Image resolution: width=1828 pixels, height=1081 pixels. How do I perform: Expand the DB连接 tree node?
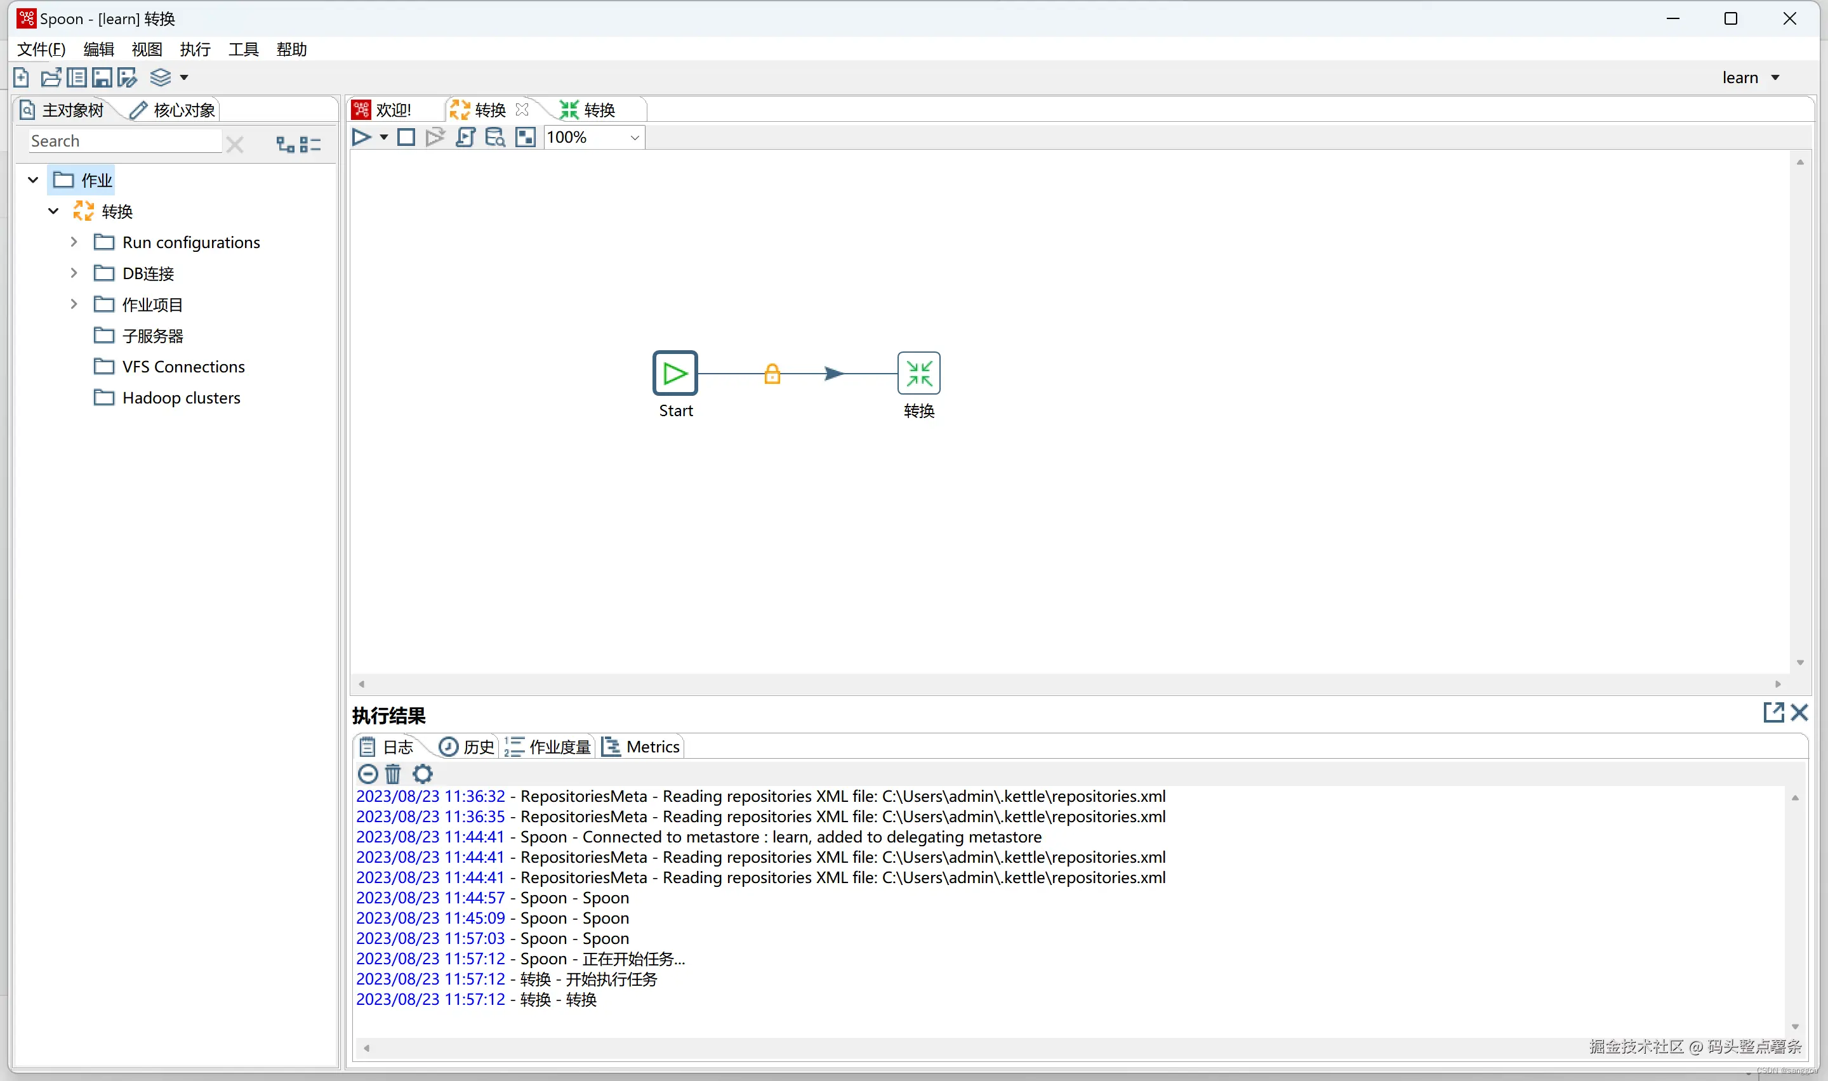pos(74,273)
